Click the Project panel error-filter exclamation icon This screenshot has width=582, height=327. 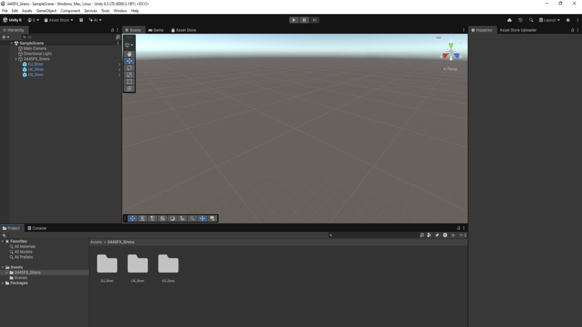point(445,235)
